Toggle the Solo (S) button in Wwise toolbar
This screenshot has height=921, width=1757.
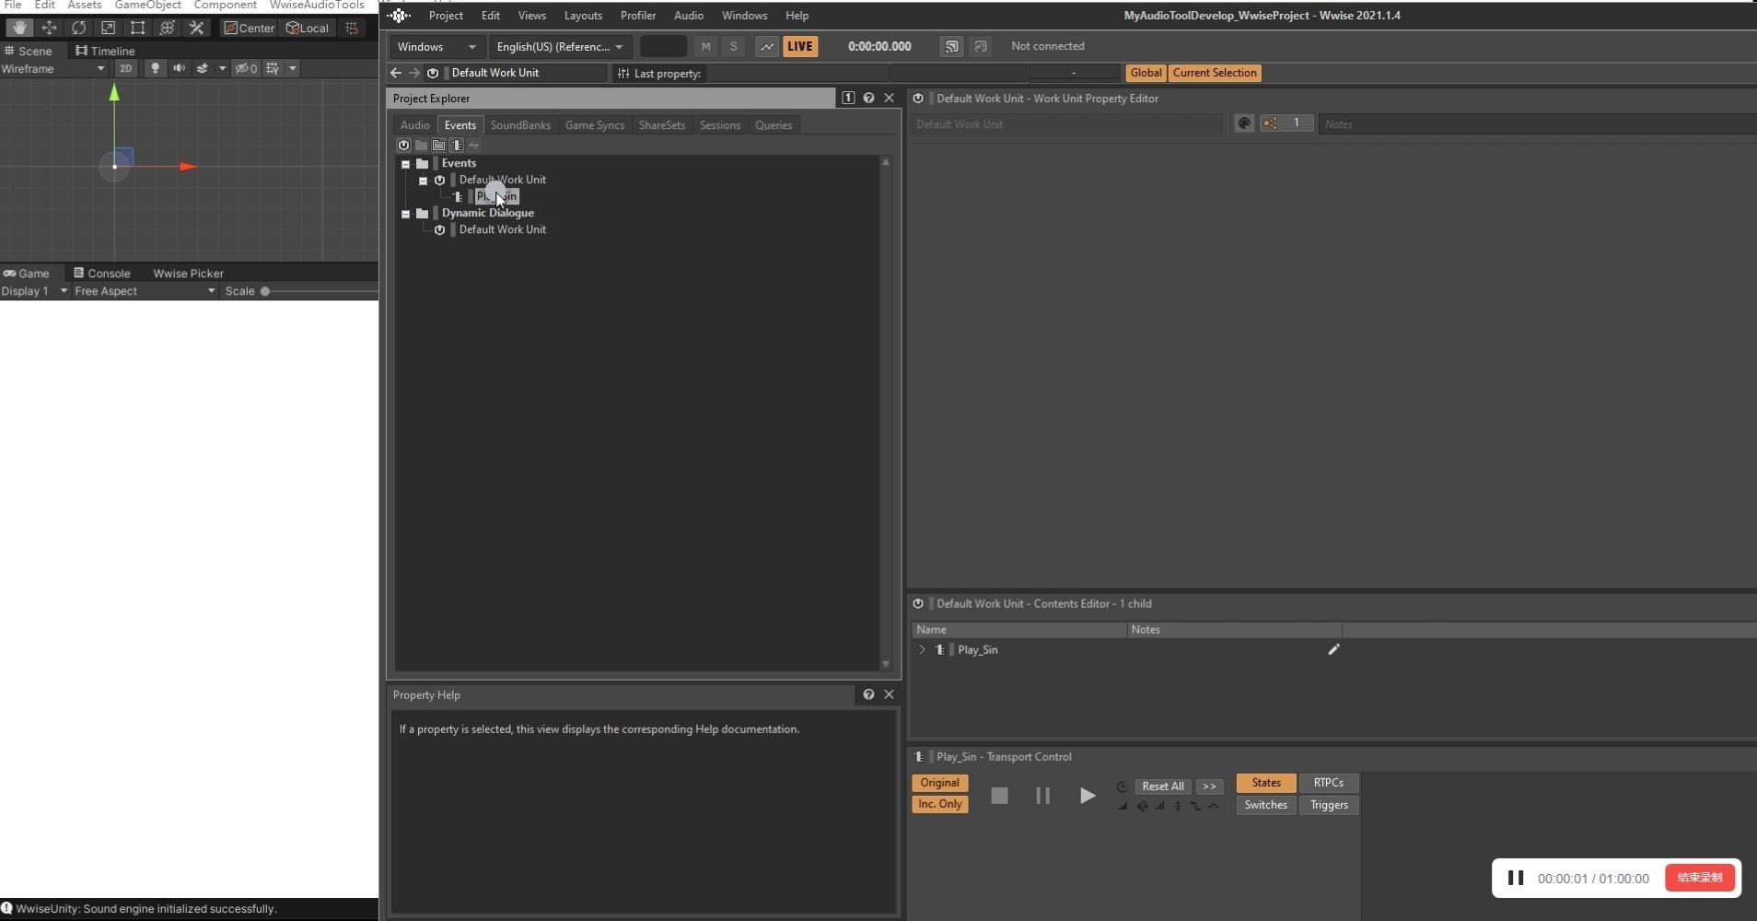[733, 46]
